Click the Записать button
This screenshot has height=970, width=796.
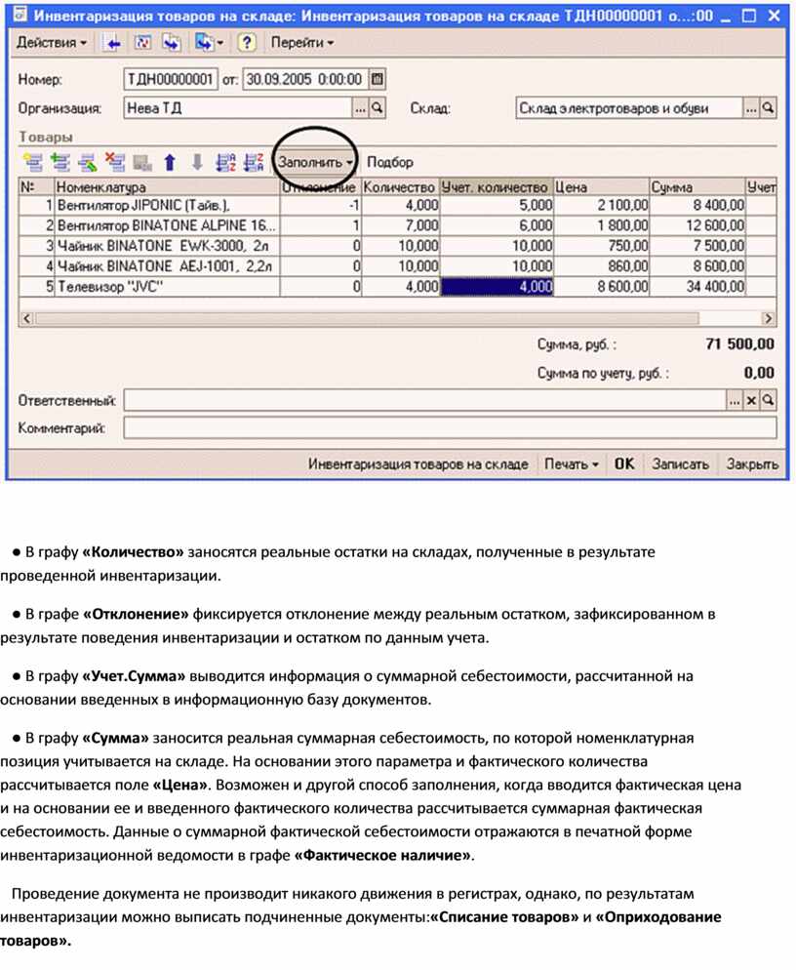point(680,464)
